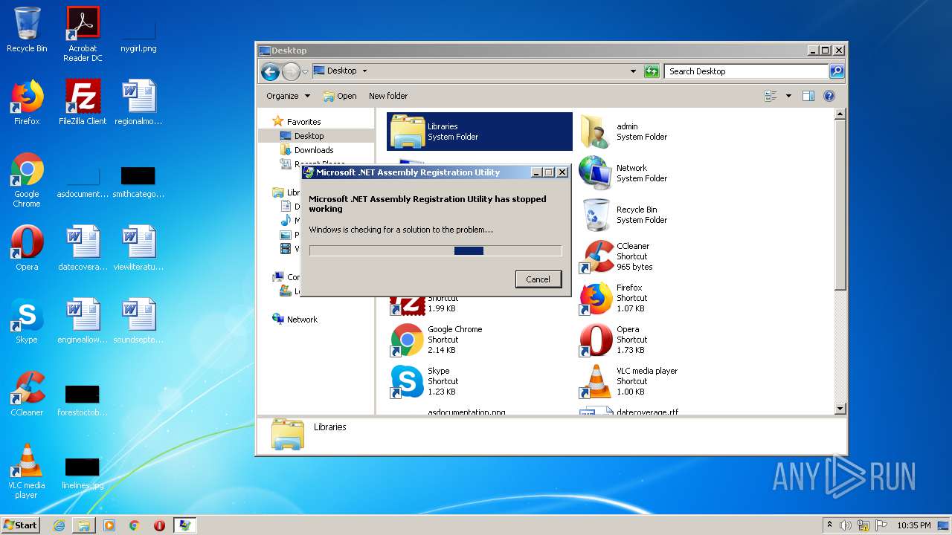The height and width of the screenshot is (535, 952).
Task: Toggle the preview pane button
Action: click(808, 96)
